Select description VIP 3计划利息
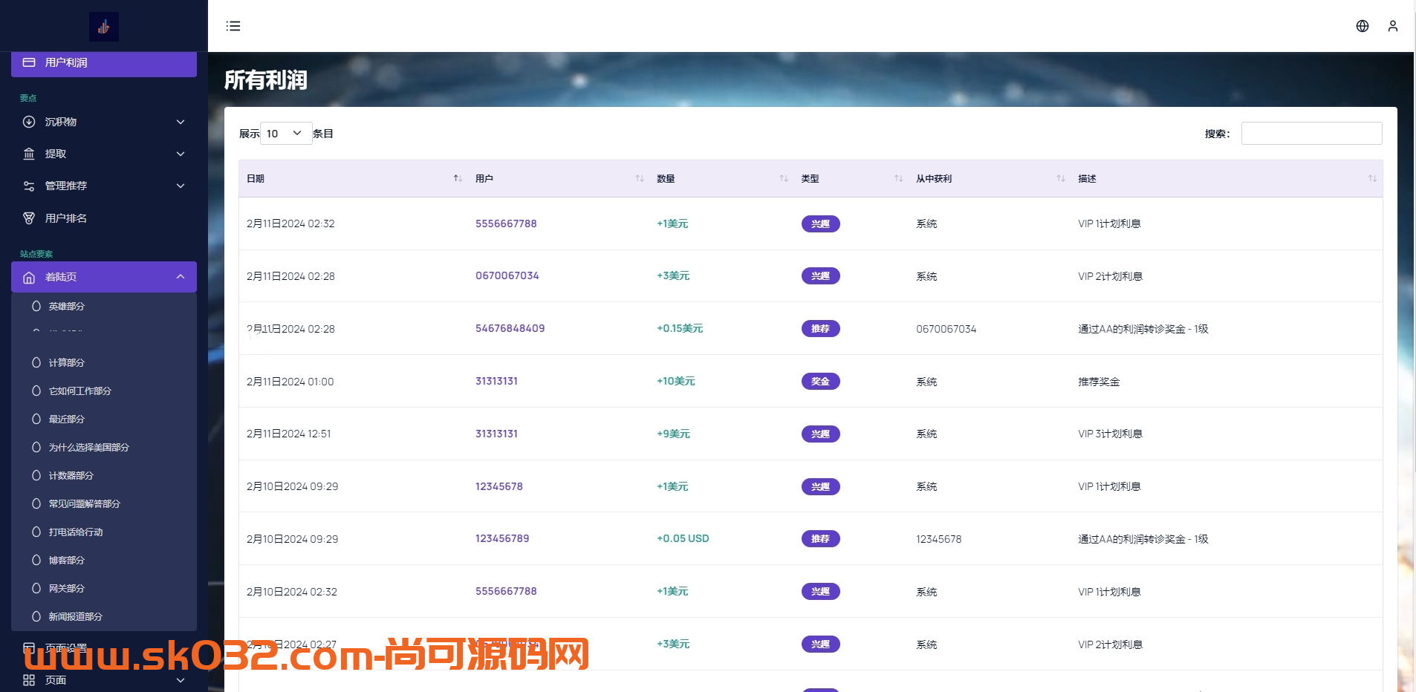Image resolution: width=1416 pixels, height=692 pixels. click(1110, 434)
